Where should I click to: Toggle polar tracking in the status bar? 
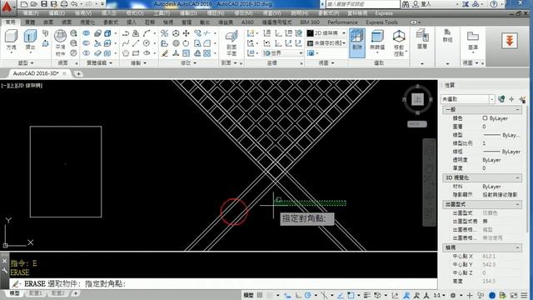[308, 295]
